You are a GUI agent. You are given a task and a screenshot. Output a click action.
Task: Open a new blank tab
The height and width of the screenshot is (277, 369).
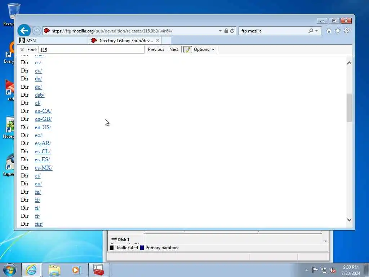[x=166, y=40]
